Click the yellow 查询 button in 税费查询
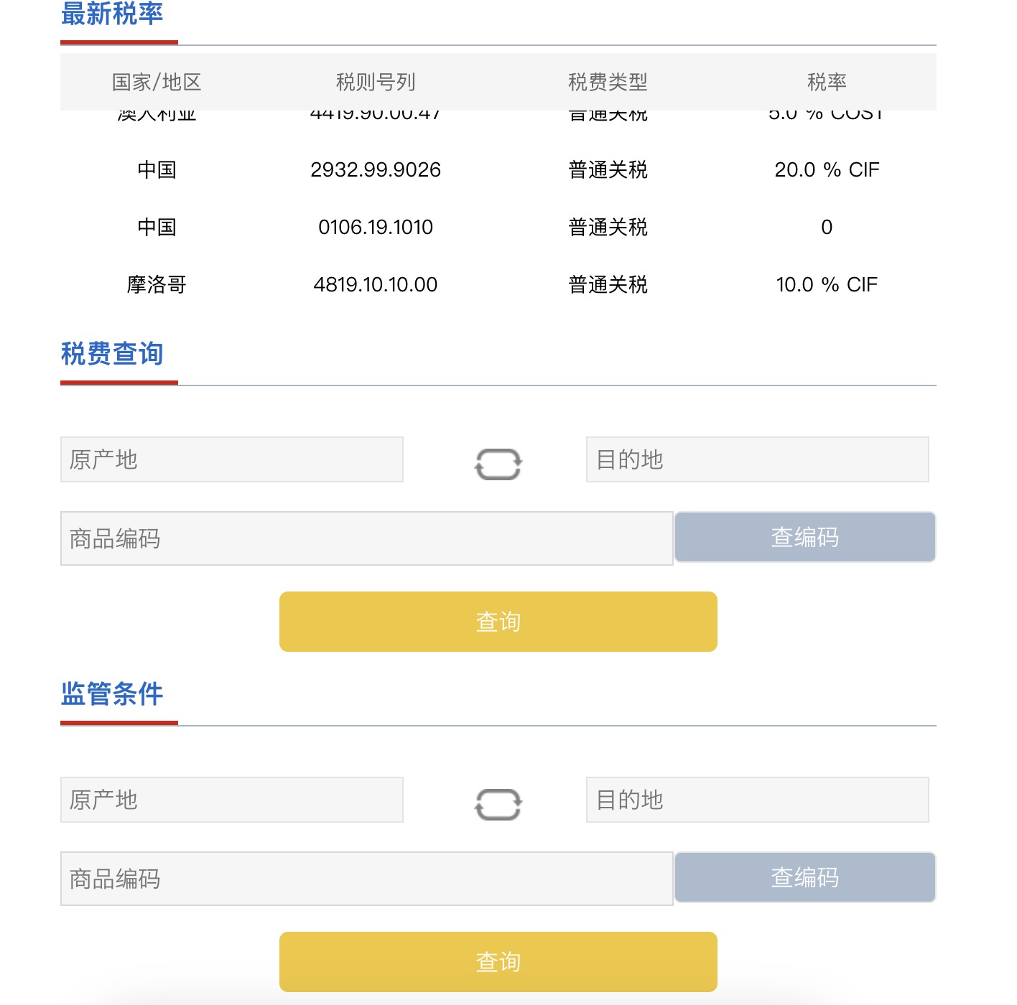 pyautogui.click(x=498, y=622)
